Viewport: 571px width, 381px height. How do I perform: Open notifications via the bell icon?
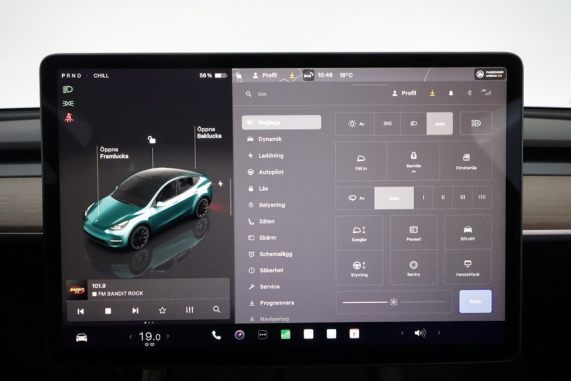[451, 93]
